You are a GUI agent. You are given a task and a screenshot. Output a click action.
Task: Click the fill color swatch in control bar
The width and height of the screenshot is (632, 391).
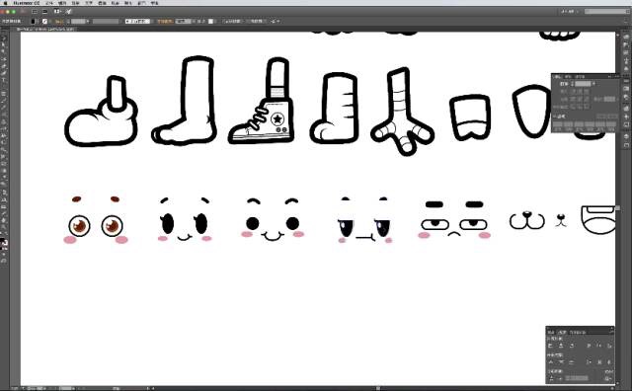coord(33,22)
